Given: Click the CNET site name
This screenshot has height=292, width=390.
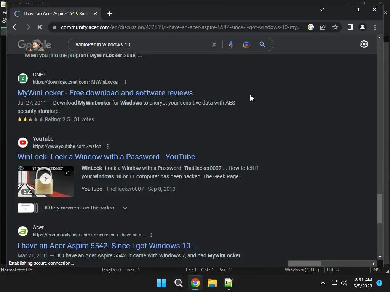Looking at the screenshot, I should tap(39, 75).
